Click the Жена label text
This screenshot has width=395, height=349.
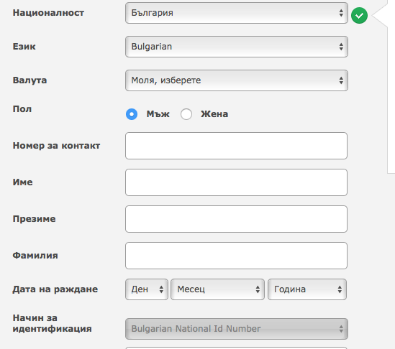(x=214, y=114)
